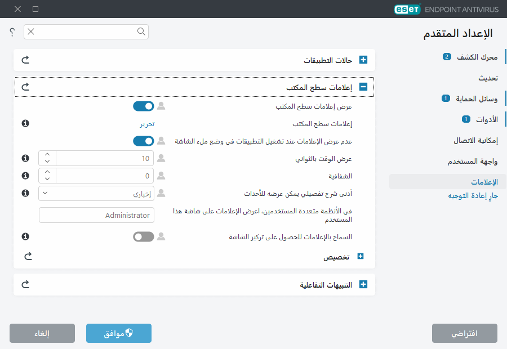
Task: Enable السماح بالإعلامات للحصول على تركيز الشاشة
Action: click(143, 236)
